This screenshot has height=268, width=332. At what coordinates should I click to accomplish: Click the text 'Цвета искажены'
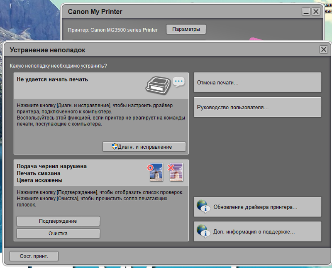point(39,180)
